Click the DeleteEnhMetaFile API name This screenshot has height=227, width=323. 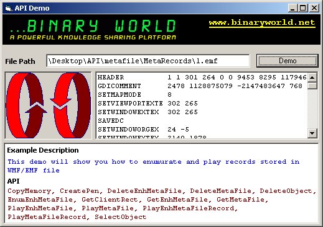point(144,191)
